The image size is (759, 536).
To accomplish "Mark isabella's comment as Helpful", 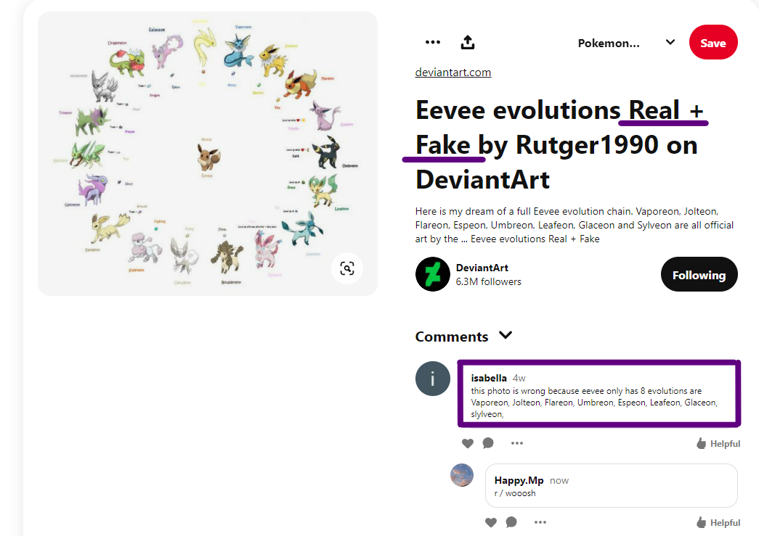I will point(718,442).
